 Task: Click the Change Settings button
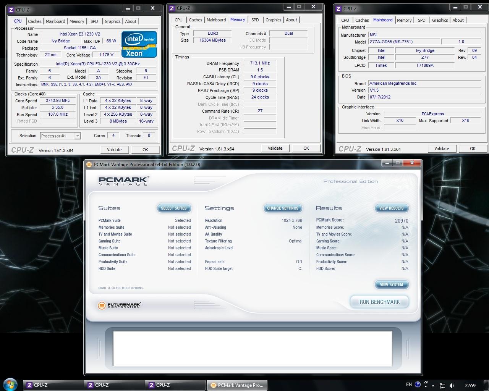coord(283,208)
